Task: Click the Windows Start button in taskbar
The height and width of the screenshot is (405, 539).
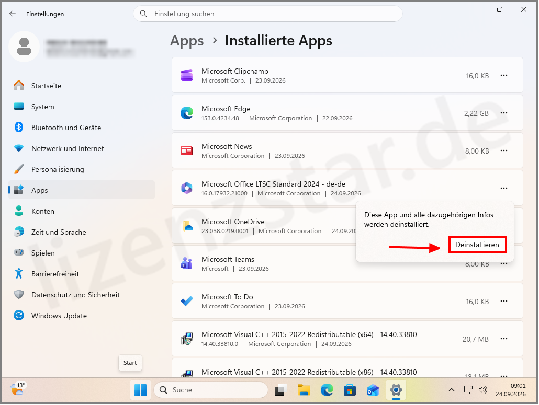Action: (x=140, y=390)
